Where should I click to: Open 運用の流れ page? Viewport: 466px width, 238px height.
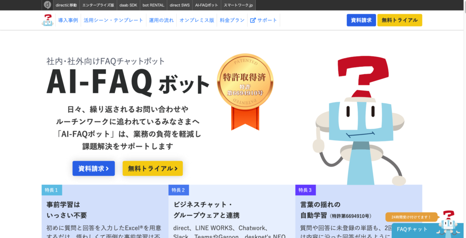tap(162, 20)
